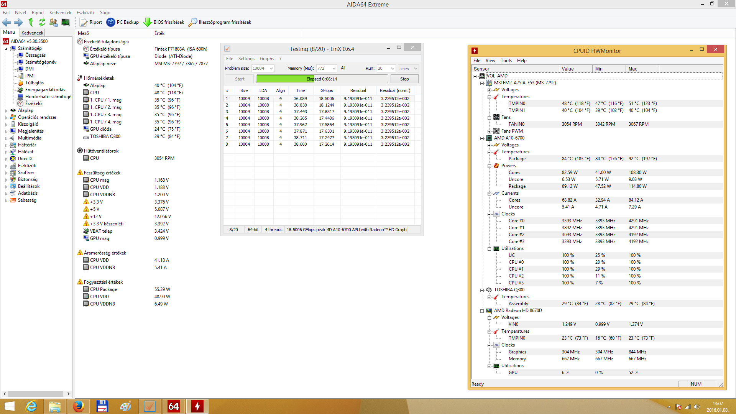Select Érzékelő sensor item in tree
The height and width of the screenshot is (414, 736).
point(33,103)
